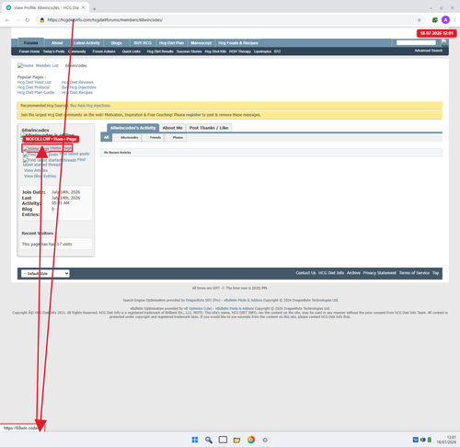Screen dimensions: 460x447
Task: Select 68wincodes's Activity tab
Action: pyautogui.click(x=132, y=128)
